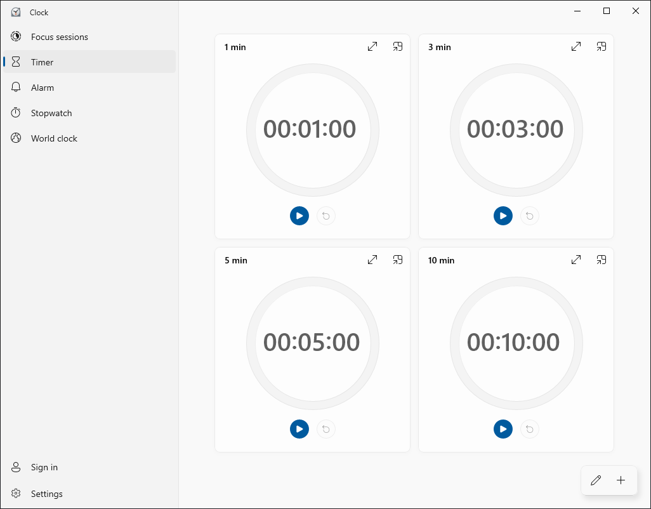Click the 00:03:00 timer display
Image resolution: width=651 pixels, height=509 pixels.
tap(515, 129)
